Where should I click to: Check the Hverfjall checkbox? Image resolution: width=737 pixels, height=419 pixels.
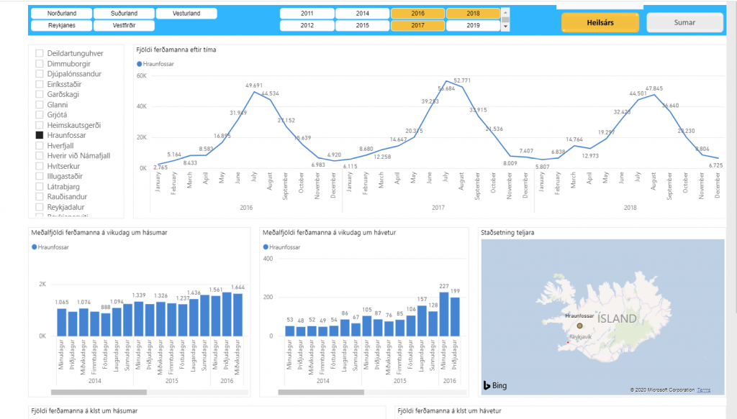(x=40, y=145)
